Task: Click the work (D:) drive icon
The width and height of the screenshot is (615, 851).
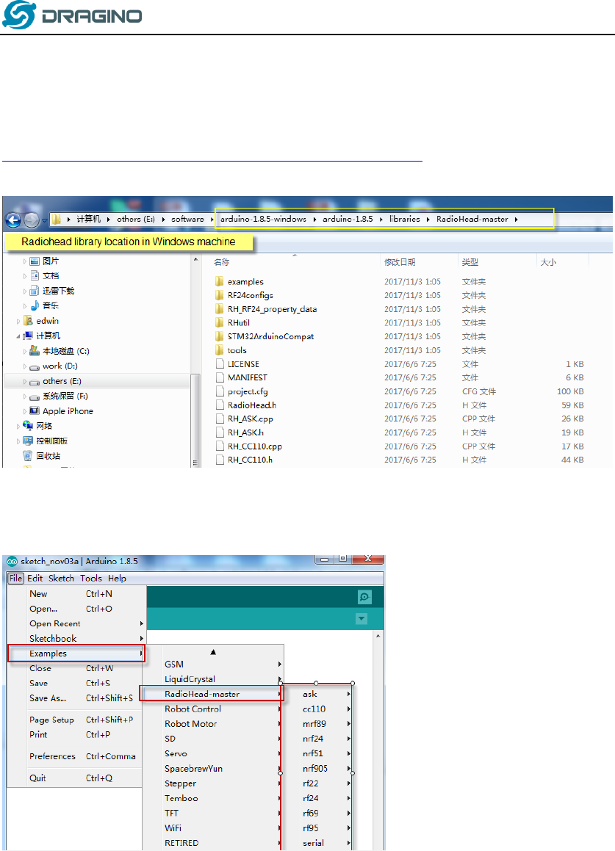Action: [35, 366]
